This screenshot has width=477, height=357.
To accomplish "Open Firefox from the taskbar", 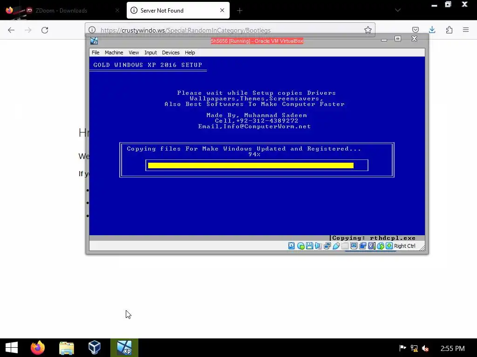I will 38,348.
